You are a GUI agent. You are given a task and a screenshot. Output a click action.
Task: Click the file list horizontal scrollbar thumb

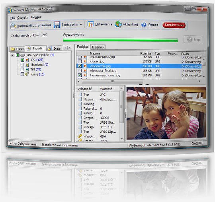point(112,81)
